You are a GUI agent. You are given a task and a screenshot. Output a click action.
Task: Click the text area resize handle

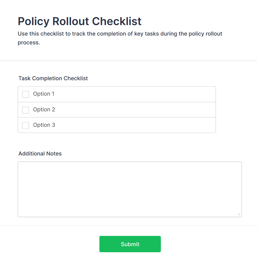[239, 214]
